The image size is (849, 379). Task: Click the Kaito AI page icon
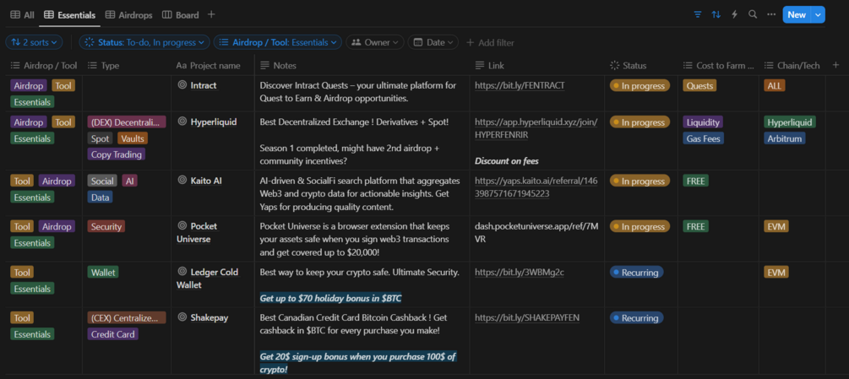point(182,181)
